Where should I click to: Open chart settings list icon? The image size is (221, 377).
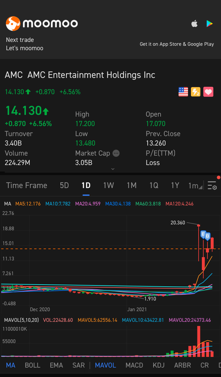tap(212, 186)
